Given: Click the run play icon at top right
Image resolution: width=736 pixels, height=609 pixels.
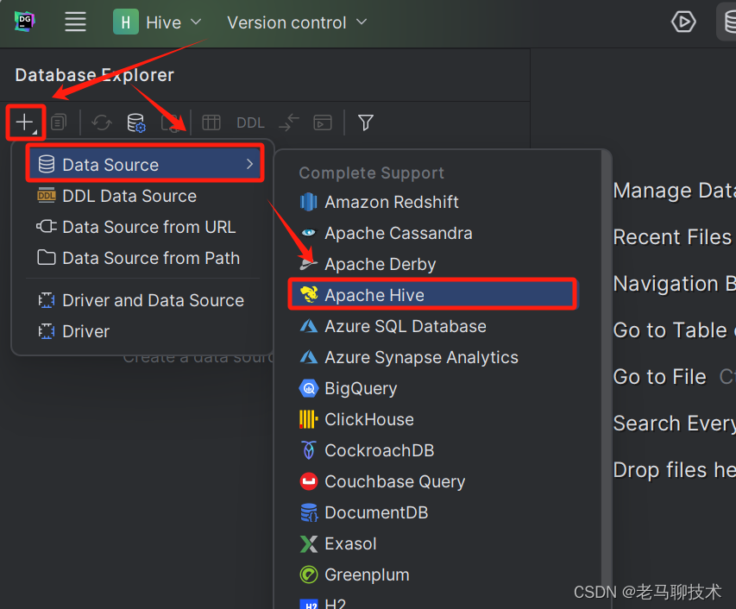Looking at the screenshot, I should (683, 22).
